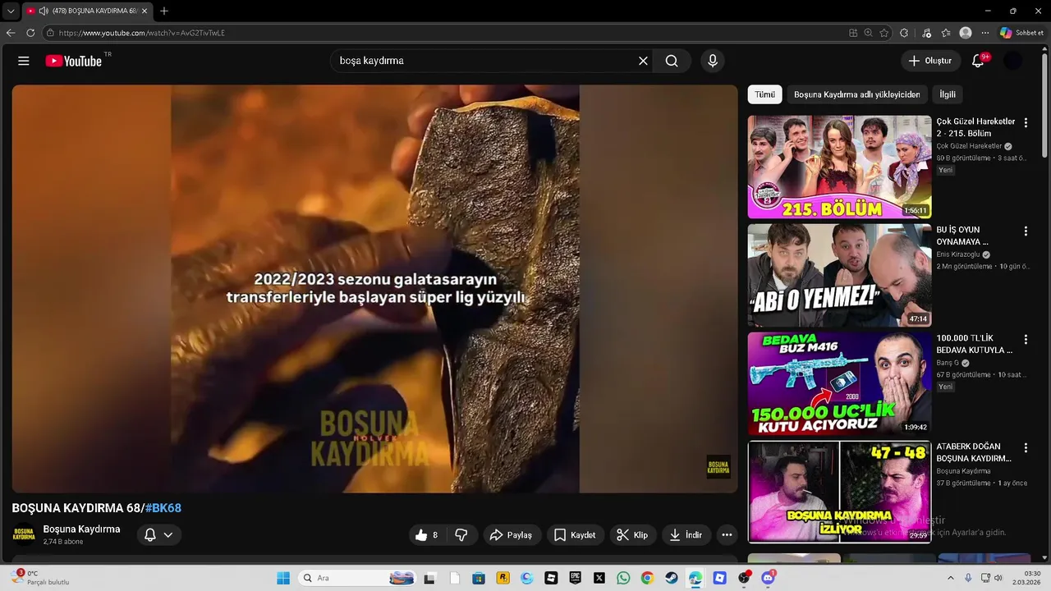1051x591 pixels.
Task: Open options for ATABERK DOĞAN video
Action: tap(1025, 448)
